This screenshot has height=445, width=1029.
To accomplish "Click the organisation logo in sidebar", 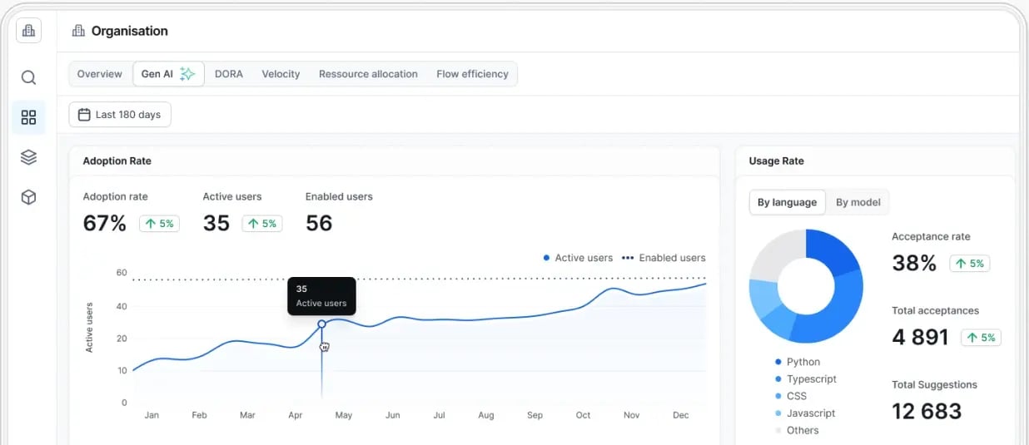I will pos(28,32).
